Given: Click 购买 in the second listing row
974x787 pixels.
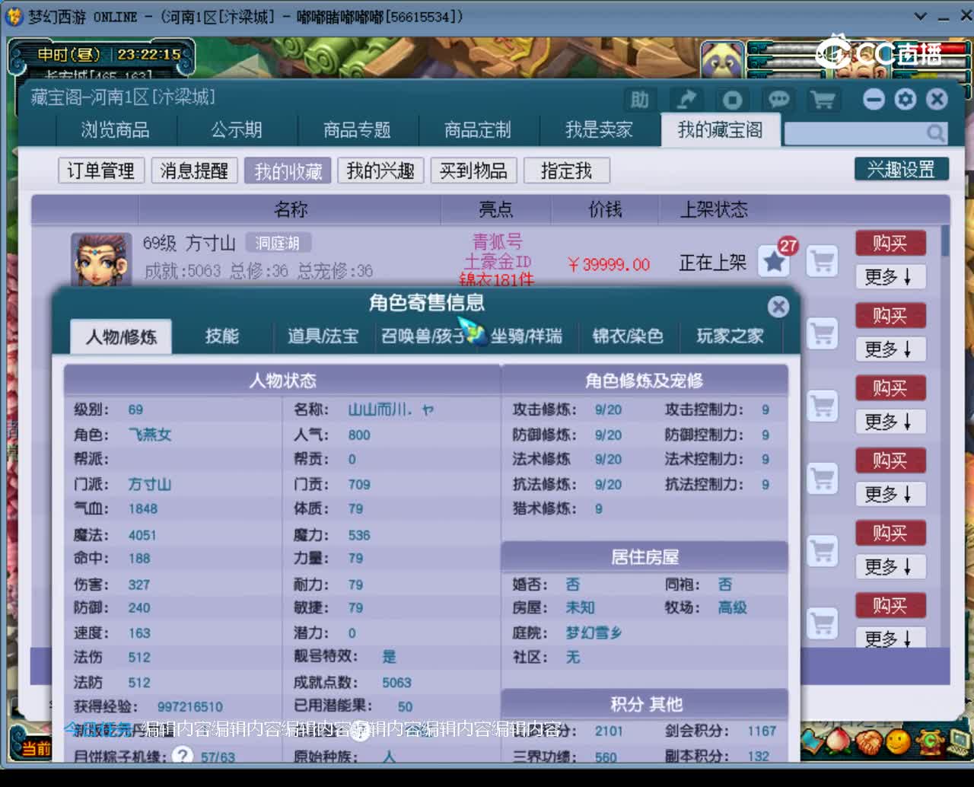Looking at the screenshot, I should [890, 315].
